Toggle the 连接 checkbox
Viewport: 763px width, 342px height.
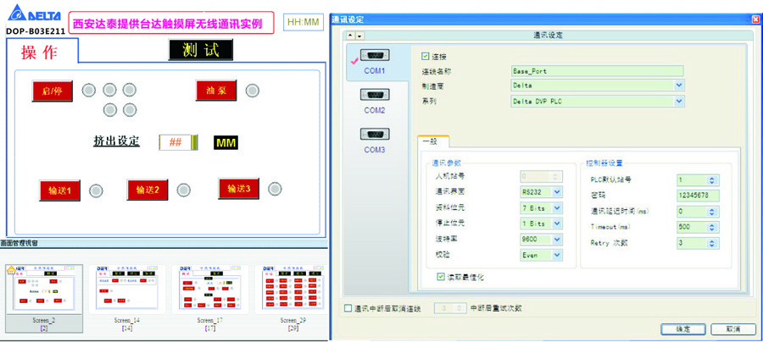pyautogui.click(x=426, y=56)
